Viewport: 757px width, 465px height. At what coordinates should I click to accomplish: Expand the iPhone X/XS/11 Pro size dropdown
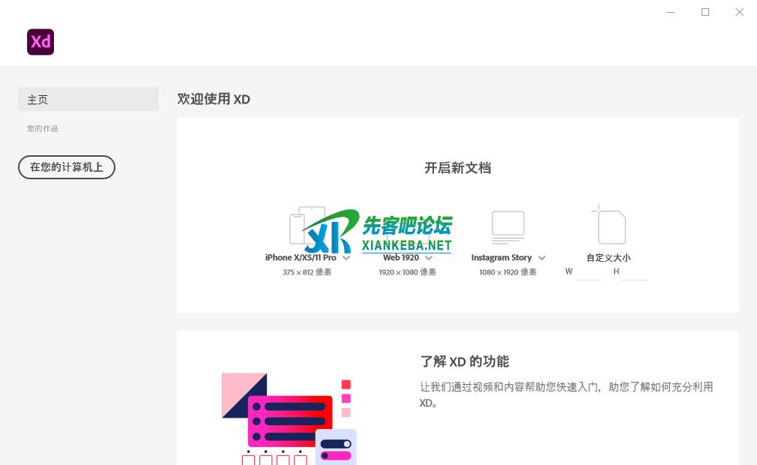[x=346, y=258]
